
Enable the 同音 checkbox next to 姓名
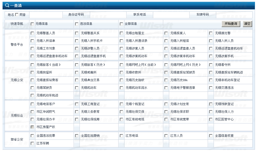(x=17, y=15)
